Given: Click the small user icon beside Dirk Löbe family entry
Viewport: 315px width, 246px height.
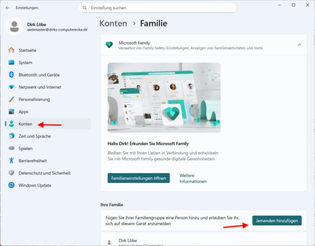Looking at the screenshot, I should point(109,242).
